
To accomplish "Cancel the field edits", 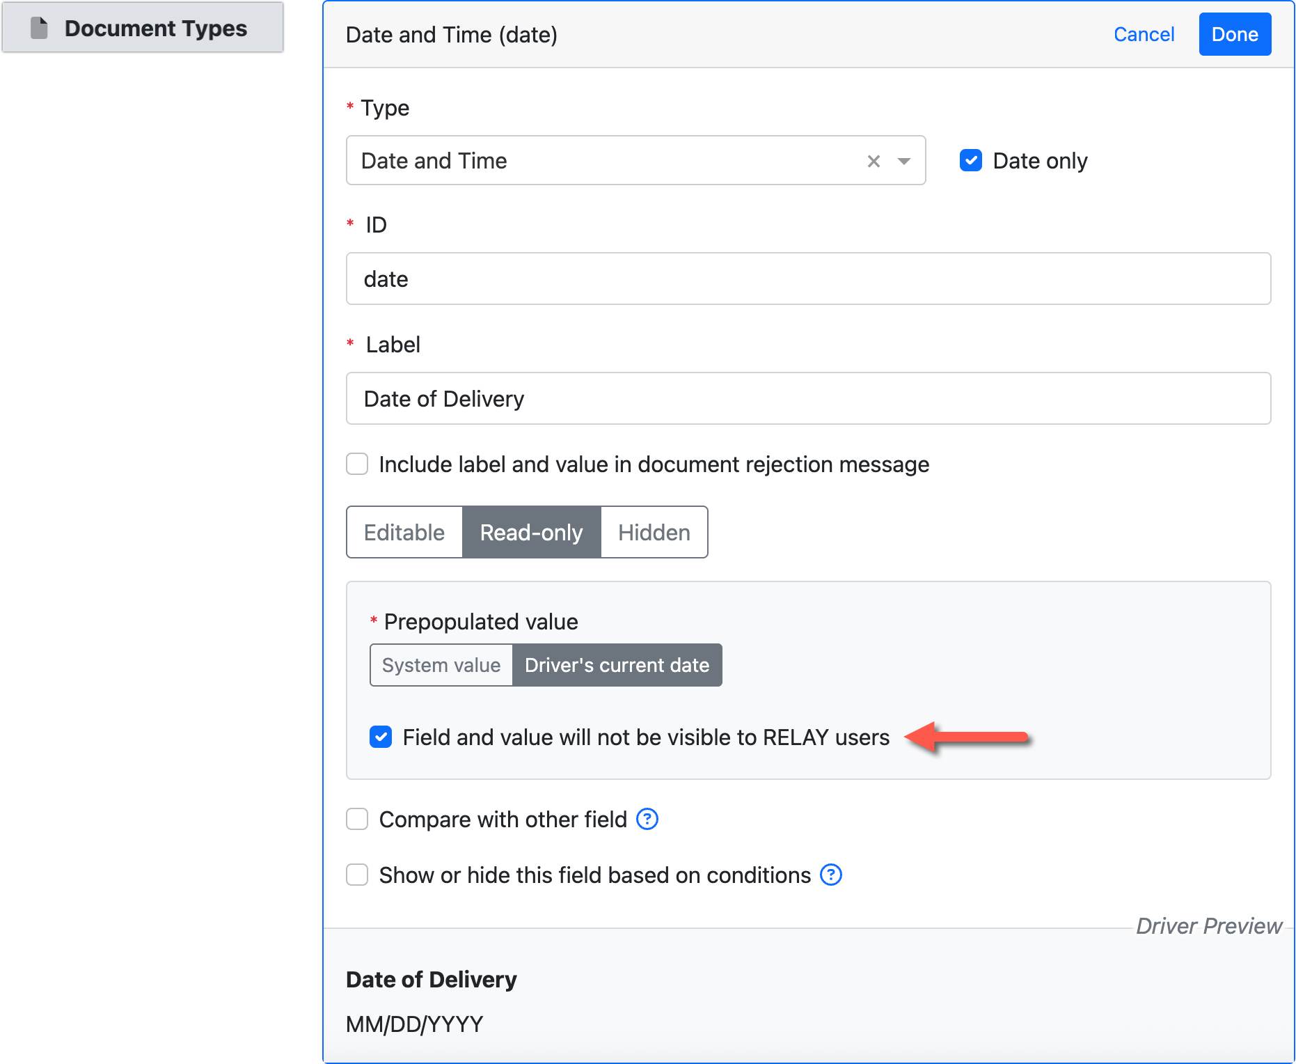I will [x=1144, y=34].
